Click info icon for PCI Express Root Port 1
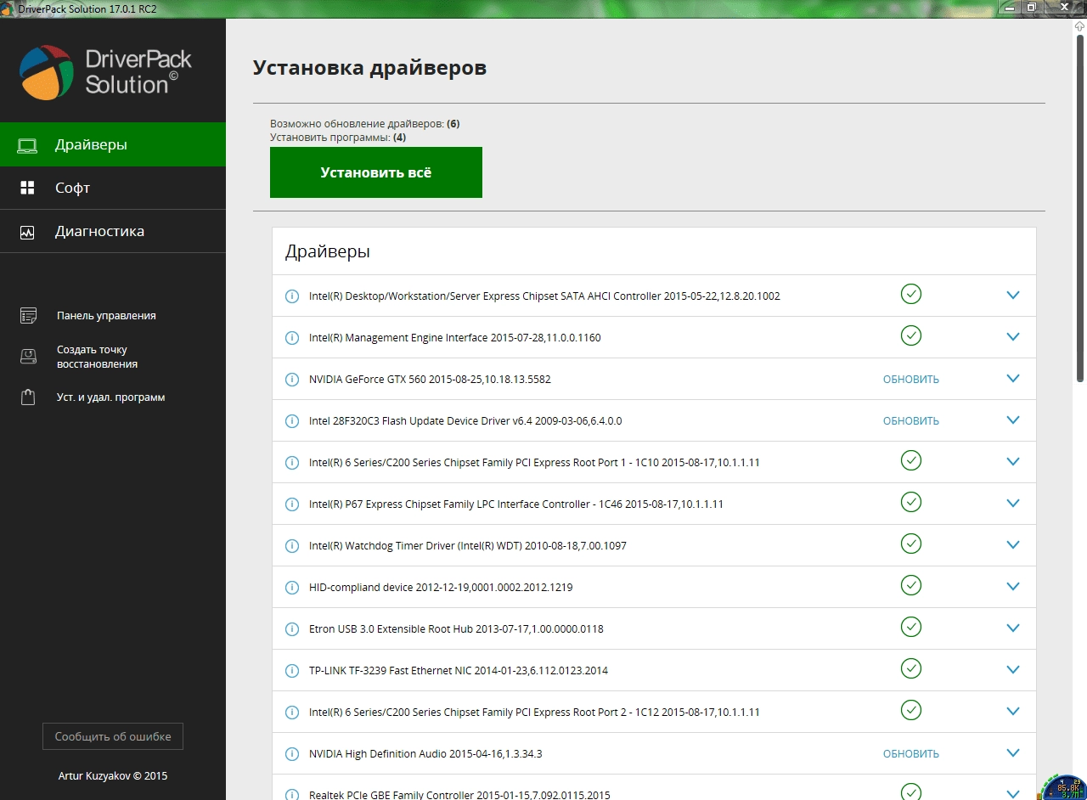1087x800 pixels. [x=292, y=463]
